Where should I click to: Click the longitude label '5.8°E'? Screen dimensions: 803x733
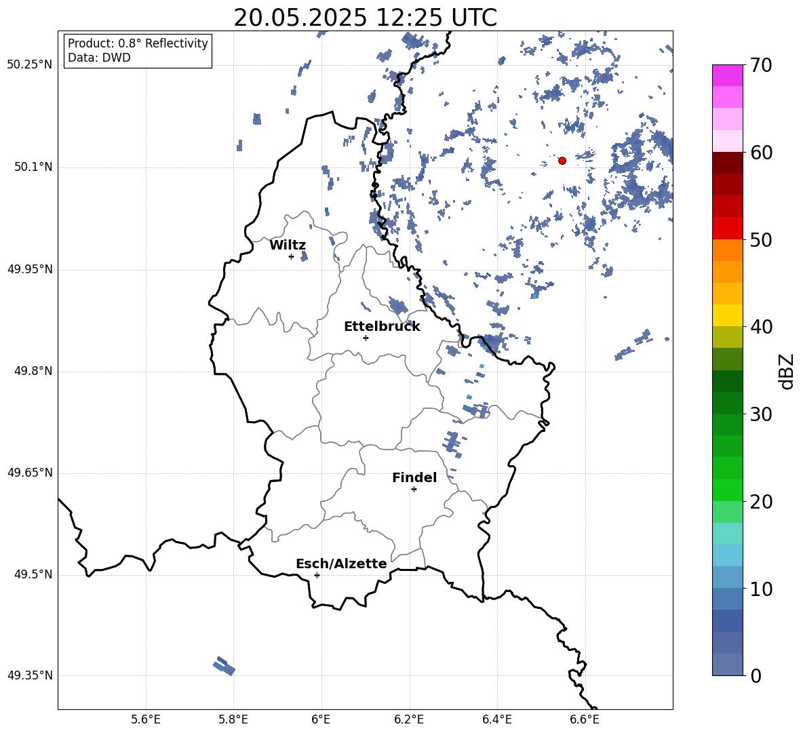click(x=233, y=719)
